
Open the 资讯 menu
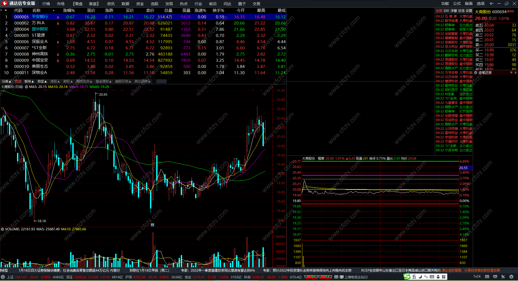click(111, 4)
